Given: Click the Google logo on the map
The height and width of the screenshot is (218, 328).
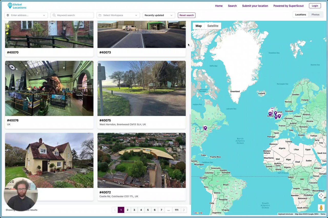Looking at the screenshot, I should point(197,213).
